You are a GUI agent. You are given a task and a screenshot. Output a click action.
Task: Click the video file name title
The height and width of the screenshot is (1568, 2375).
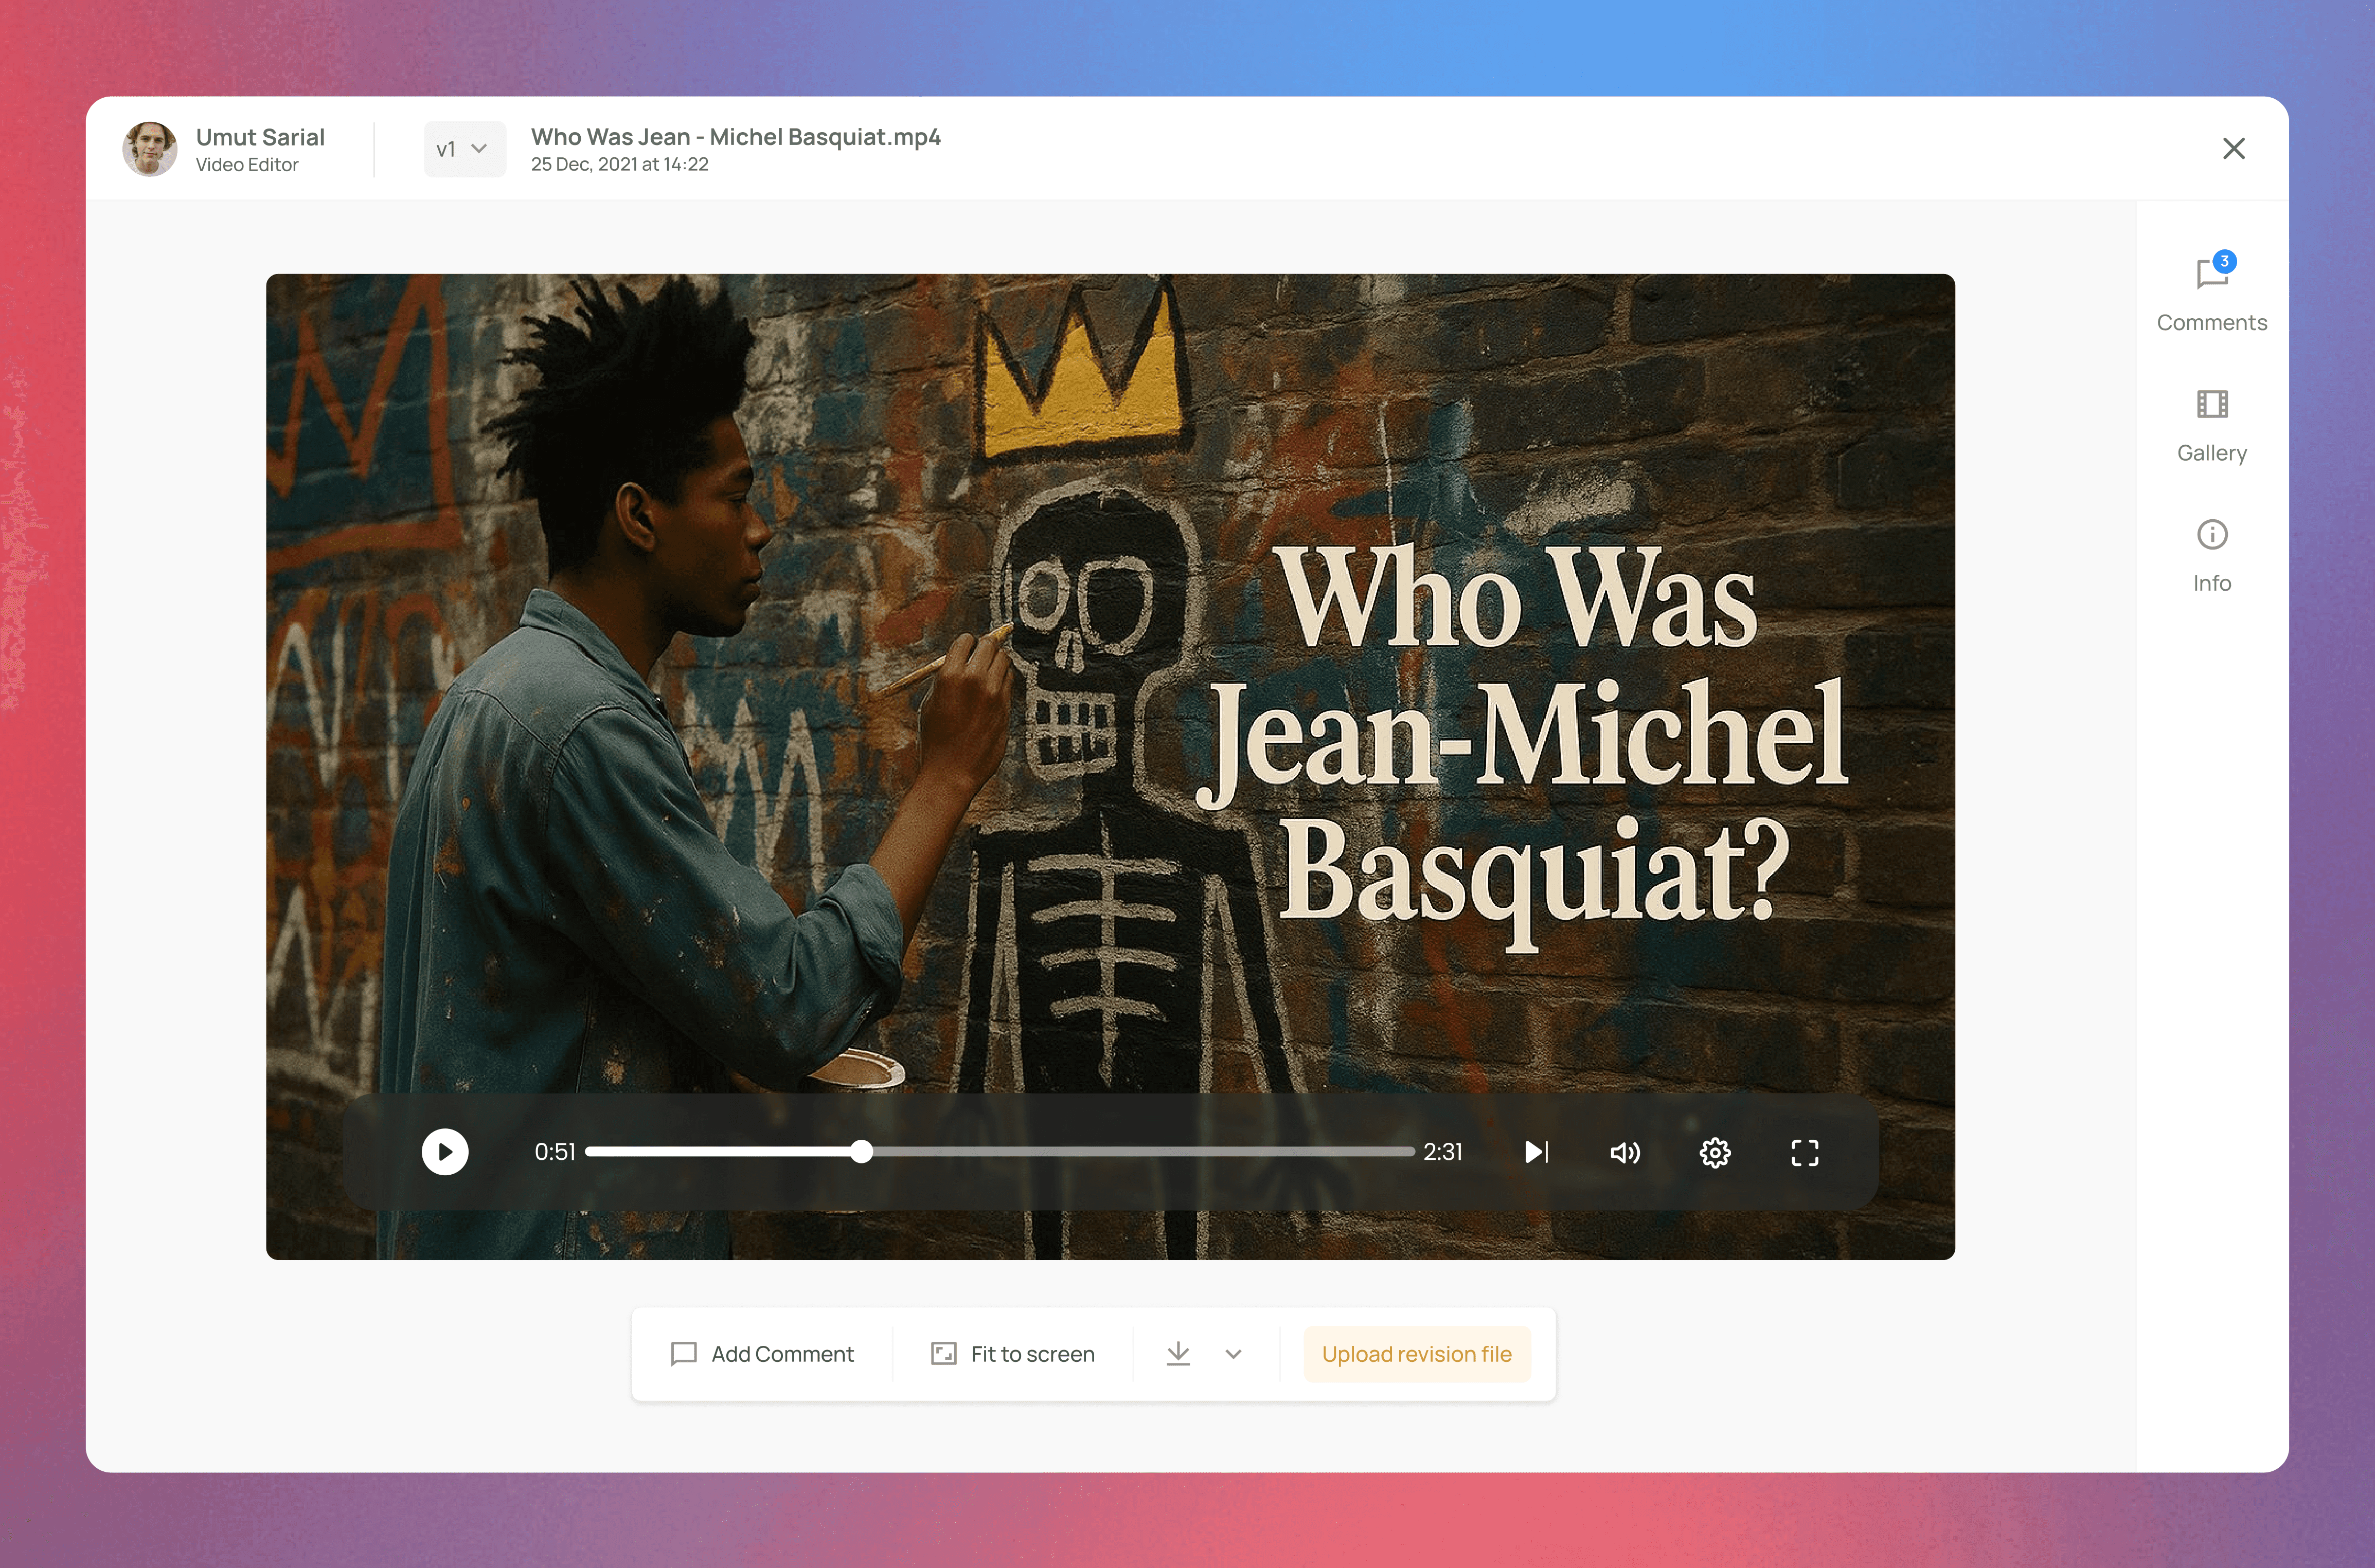point(735,136)
